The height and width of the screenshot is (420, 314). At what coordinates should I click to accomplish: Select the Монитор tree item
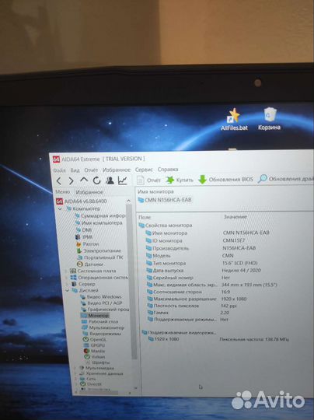coord(95,316)
